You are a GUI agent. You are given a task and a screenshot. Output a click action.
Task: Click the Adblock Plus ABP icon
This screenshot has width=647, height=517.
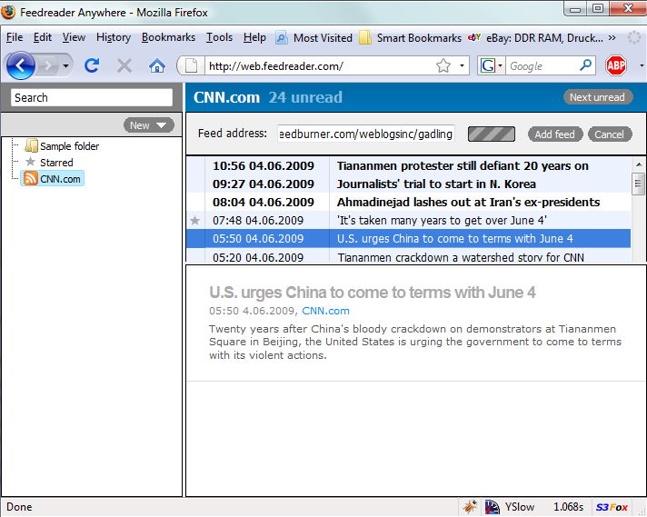(616, 65)
